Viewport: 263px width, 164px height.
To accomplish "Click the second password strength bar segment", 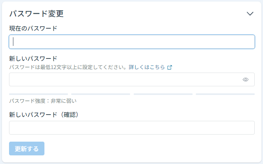I will (101, 94).
